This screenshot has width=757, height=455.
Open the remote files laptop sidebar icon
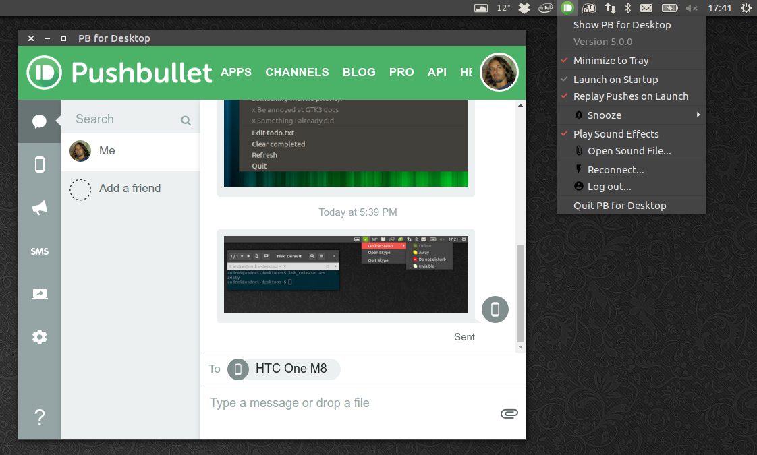[x=40, y=293]
